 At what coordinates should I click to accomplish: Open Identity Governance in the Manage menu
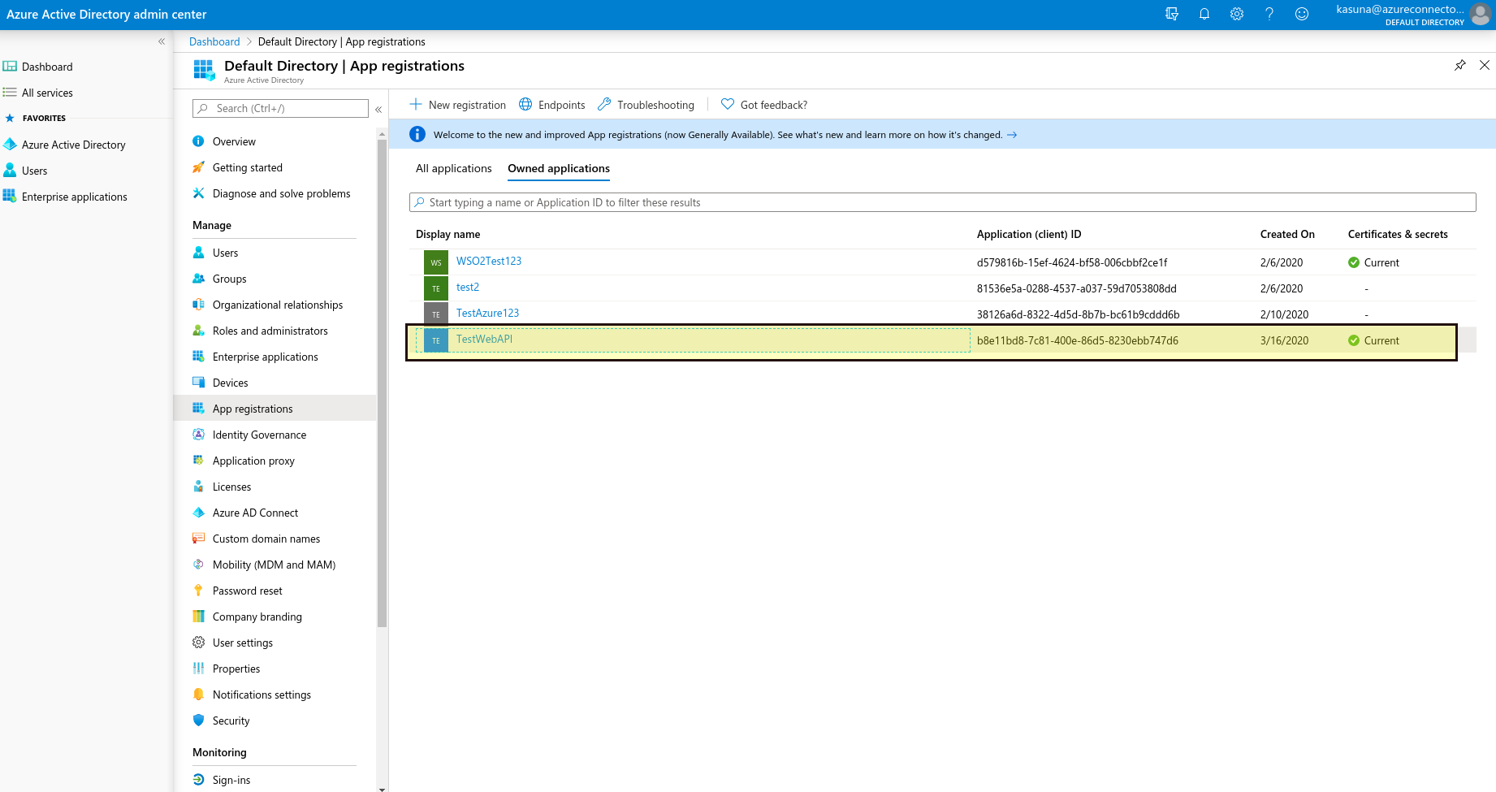click(x=258, y=435)
